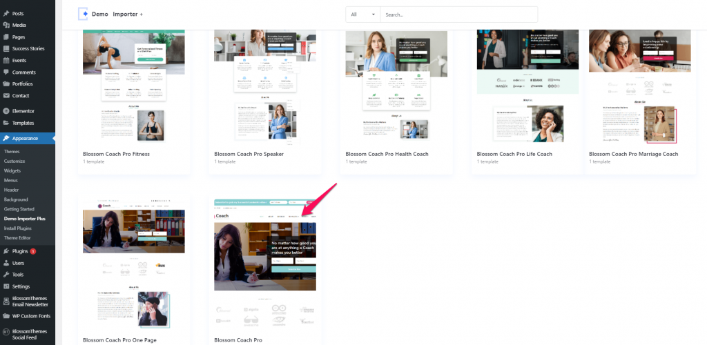The width and height of the screenshot is (707, 345).
Task: Click the Demo Importer logo icon
Action: tap(84, 14)
